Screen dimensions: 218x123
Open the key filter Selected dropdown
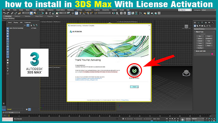[x=198, y=119]
